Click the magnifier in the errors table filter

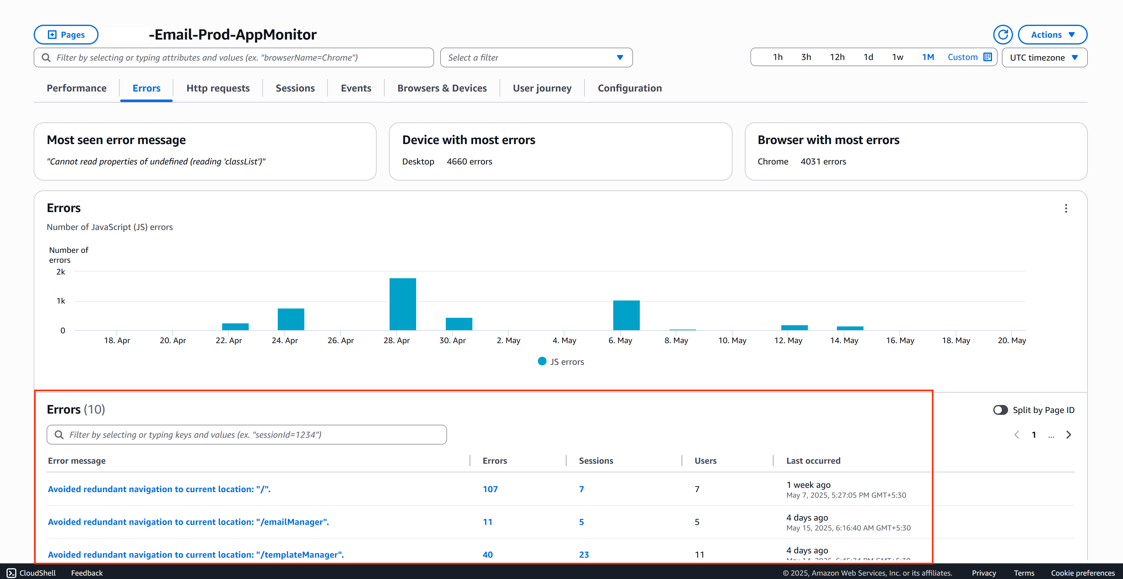(x=59, y=435)
